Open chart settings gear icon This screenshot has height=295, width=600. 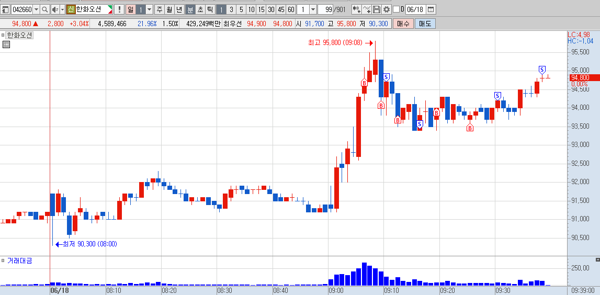tap(387, 9)
